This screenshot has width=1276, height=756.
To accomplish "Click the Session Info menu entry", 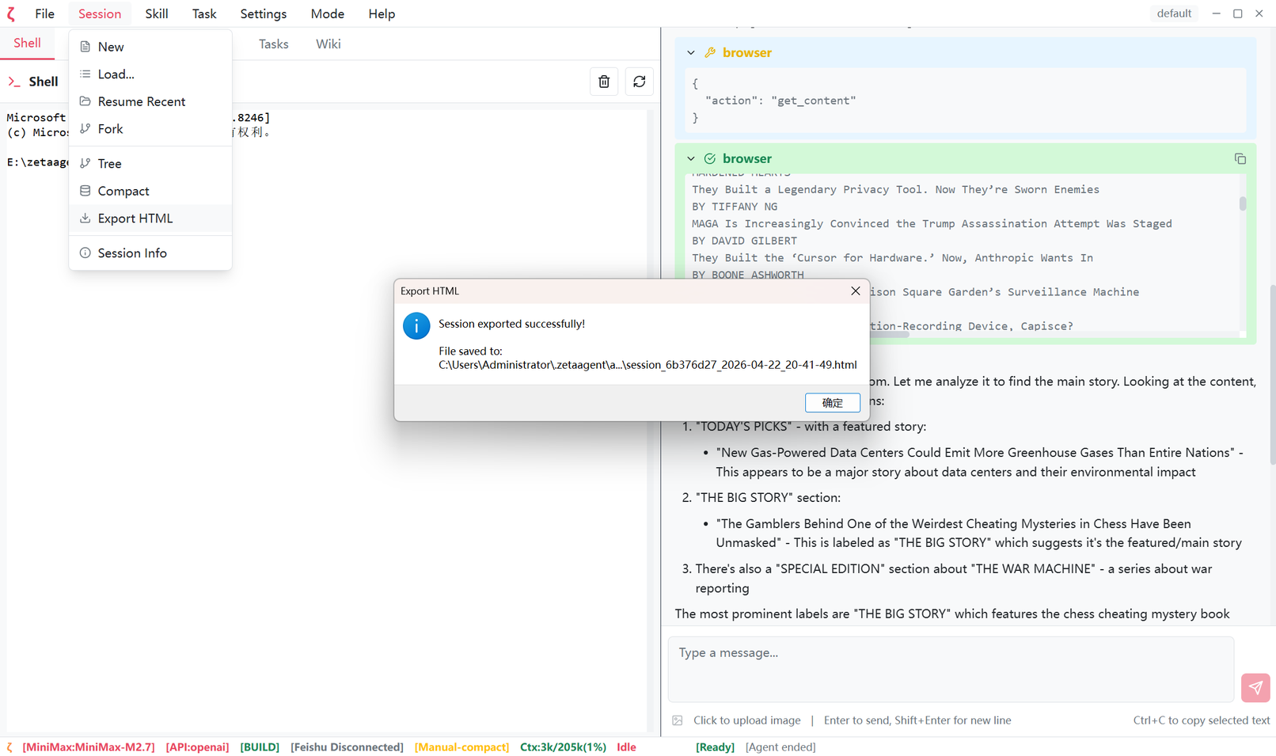I will coord(132,253).
